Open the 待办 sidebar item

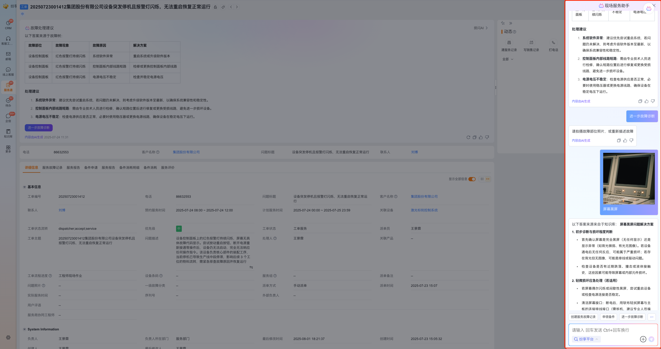(8, 102)
